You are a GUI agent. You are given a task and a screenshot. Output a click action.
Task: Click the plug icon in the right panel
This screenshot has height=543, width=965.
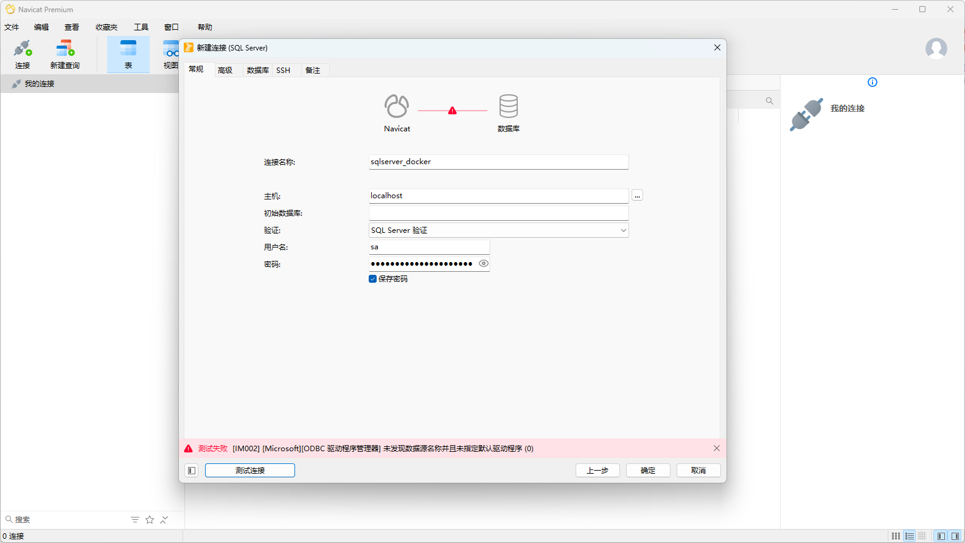point(806,114)
